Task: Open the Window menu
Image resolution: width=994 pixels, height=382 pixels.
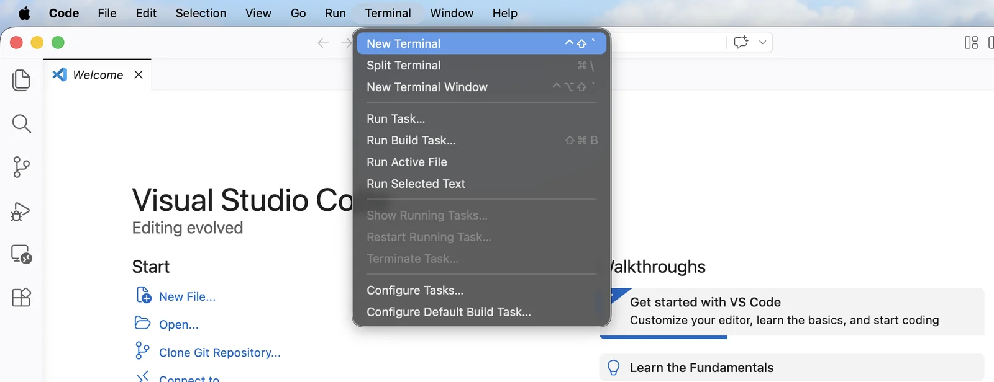Action: pyautogui.click(x=452, y=13)
